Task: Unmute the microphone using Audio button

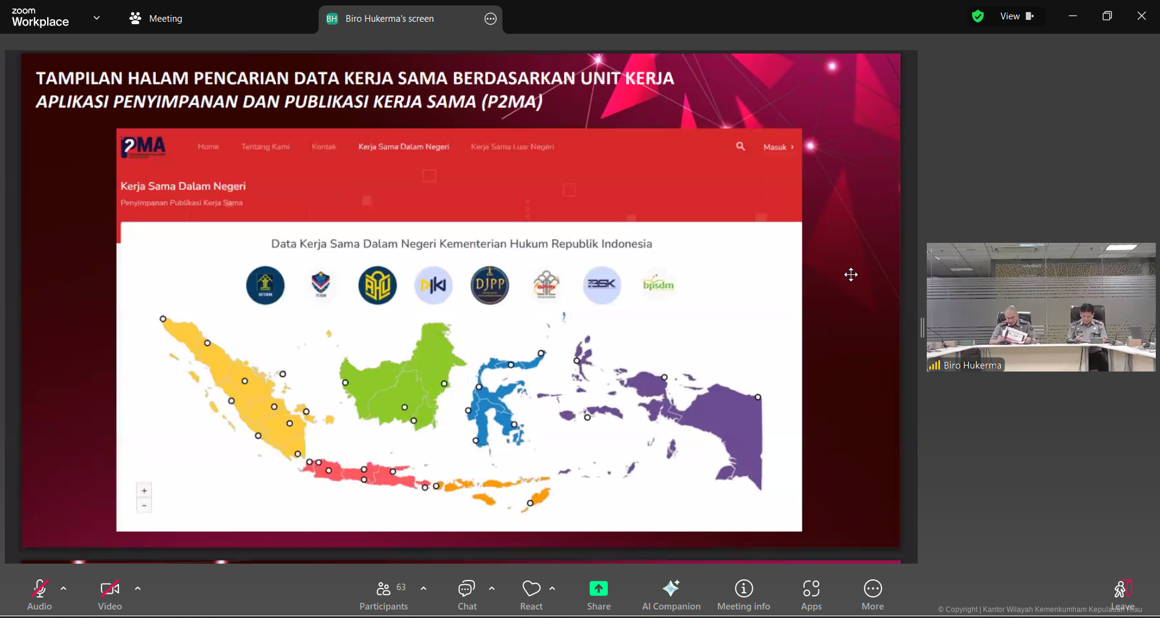Action: pos(40,595)
